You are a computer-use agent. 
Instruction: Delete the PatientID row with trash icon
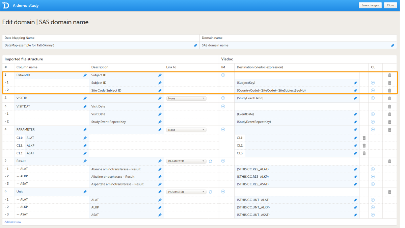[389, 75]
